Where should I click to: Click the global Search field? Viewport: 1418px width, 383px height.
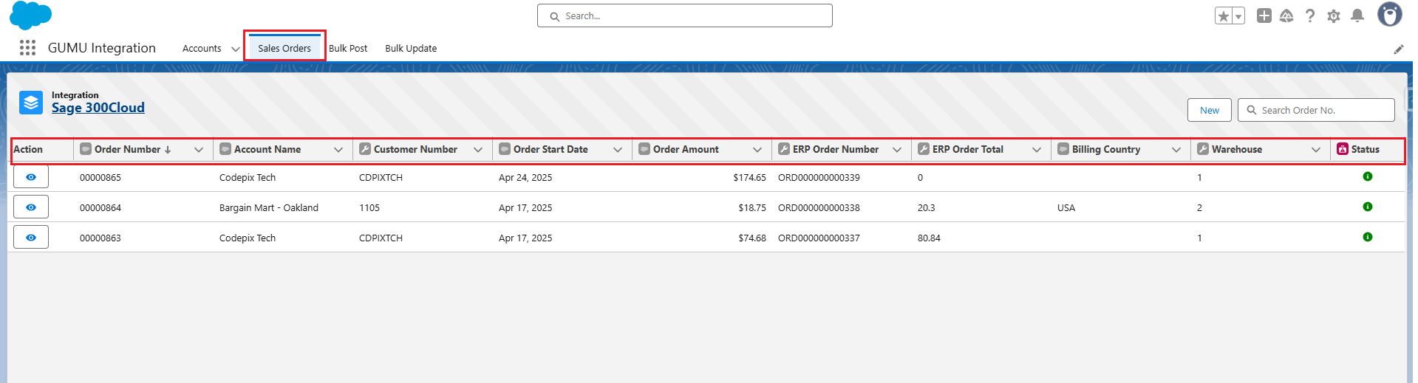click(685, 15)
